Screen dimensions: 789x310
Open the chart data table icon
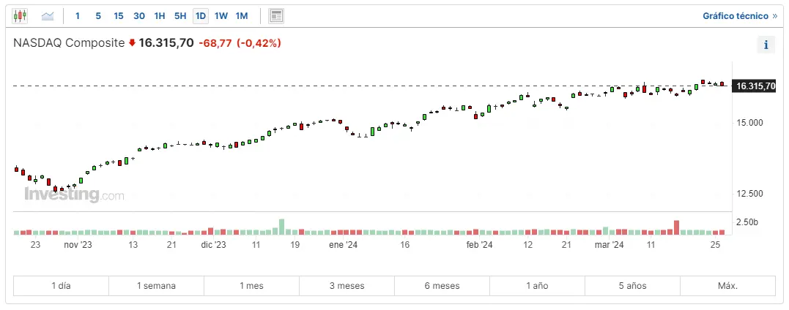tap(276, 15)
